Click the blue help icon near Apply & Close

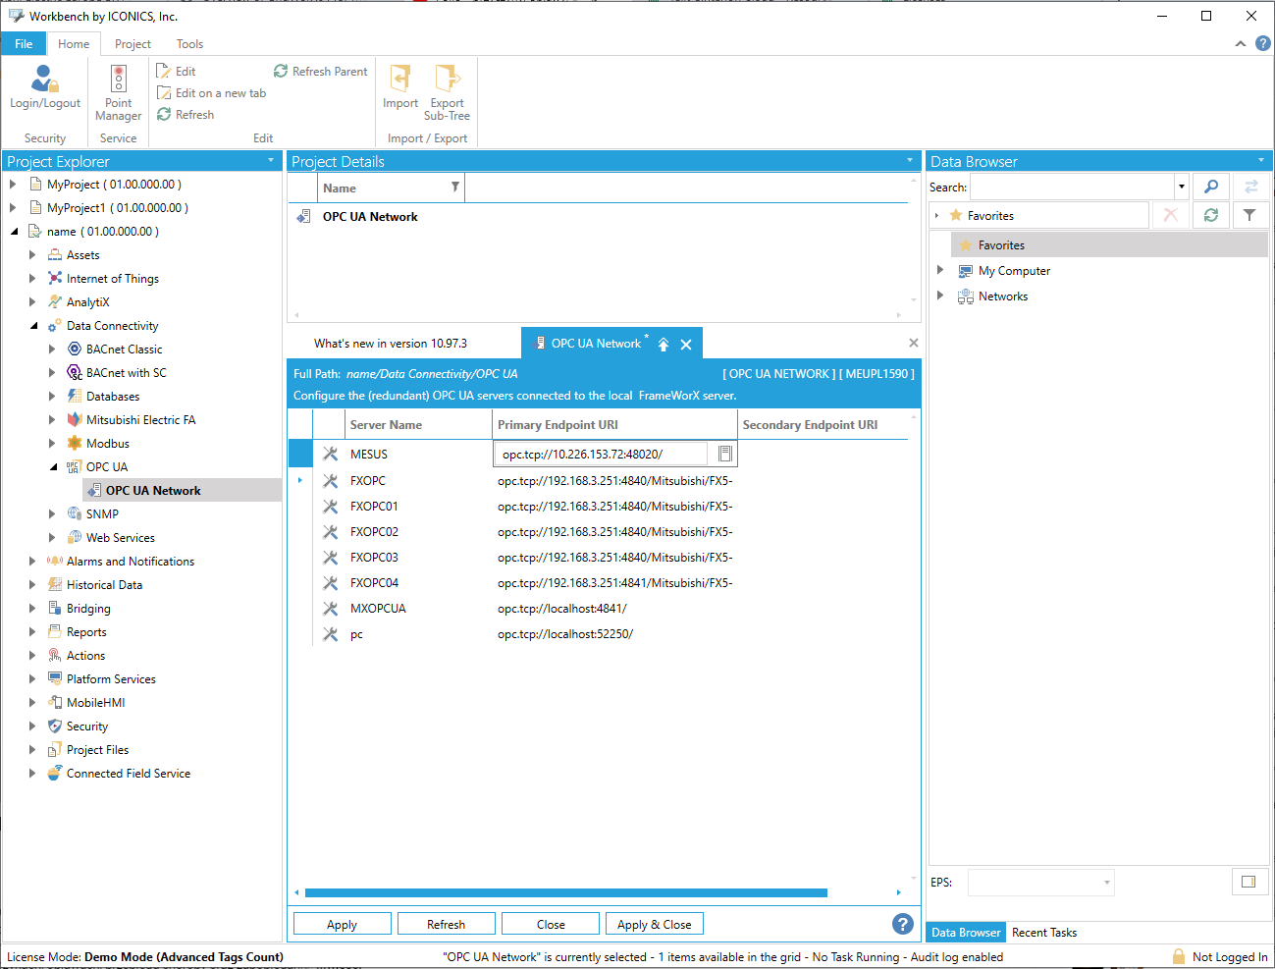[x=902, y=924]
